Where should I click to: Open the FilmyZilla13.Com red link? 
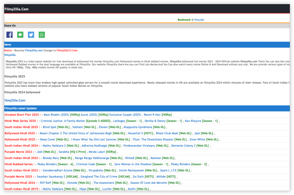pyautogui.click(x=67, y=50)
